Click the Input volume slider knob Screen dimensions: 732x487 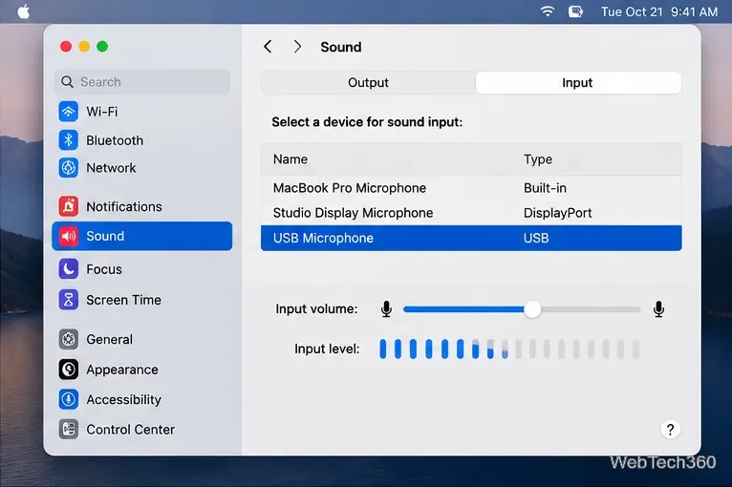(531, 309)
